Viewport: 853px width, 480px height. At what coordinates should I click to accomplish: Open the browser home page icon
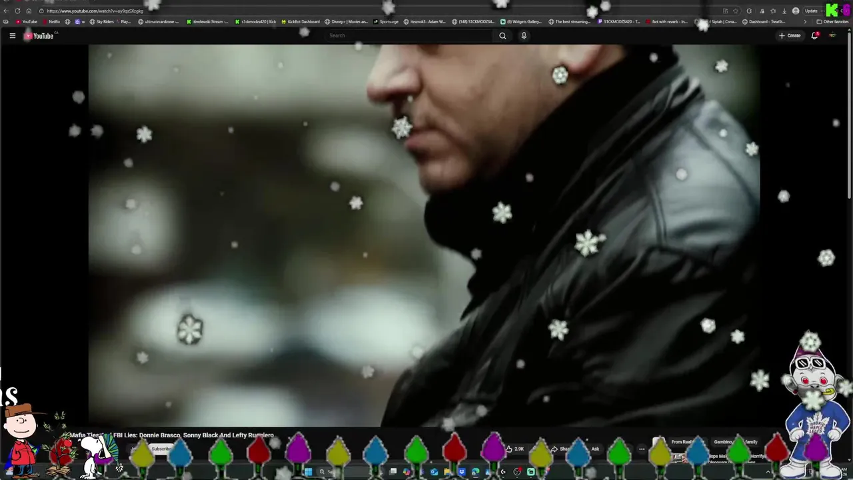tap(29, 11)
